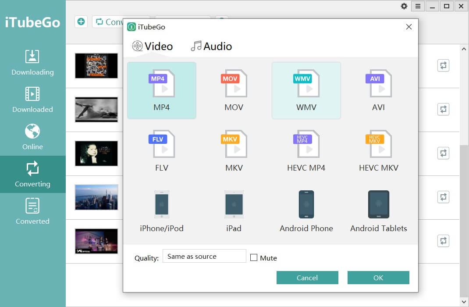Open the Downloading section in sidebar
Viewport: 469px width, 307px height.
pos(32,63)
